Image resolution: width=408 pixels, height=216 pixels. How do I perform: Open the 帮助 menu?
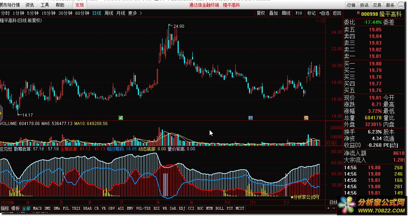point(60,5)
